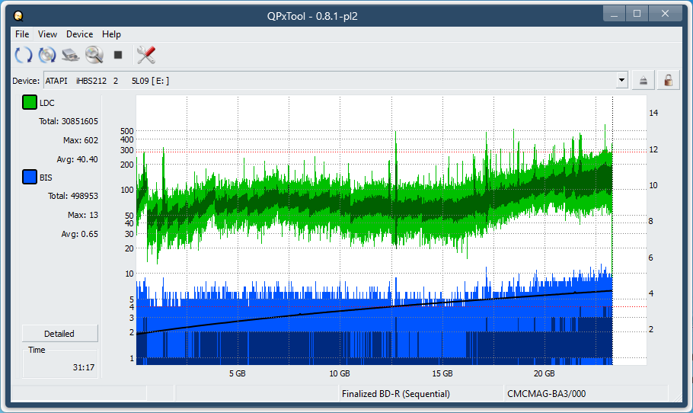This screenshot has width=693, height=413.
Task: Open preferences via the tools icon
Action: (x=146, y=55)
